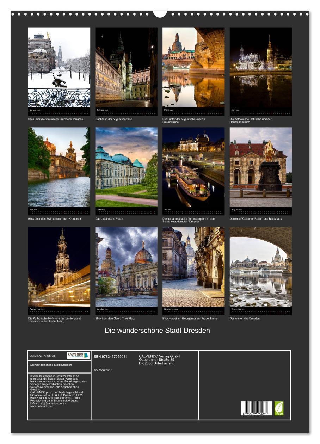320x444 pixels.
Task: Open the June Japanisches Palais photo
Action: 126,167
